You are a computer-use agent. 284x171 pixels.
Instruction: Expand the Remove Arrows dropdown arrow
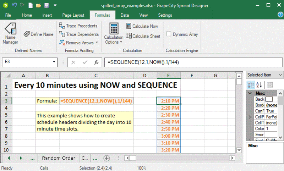[x=97, y=43]
